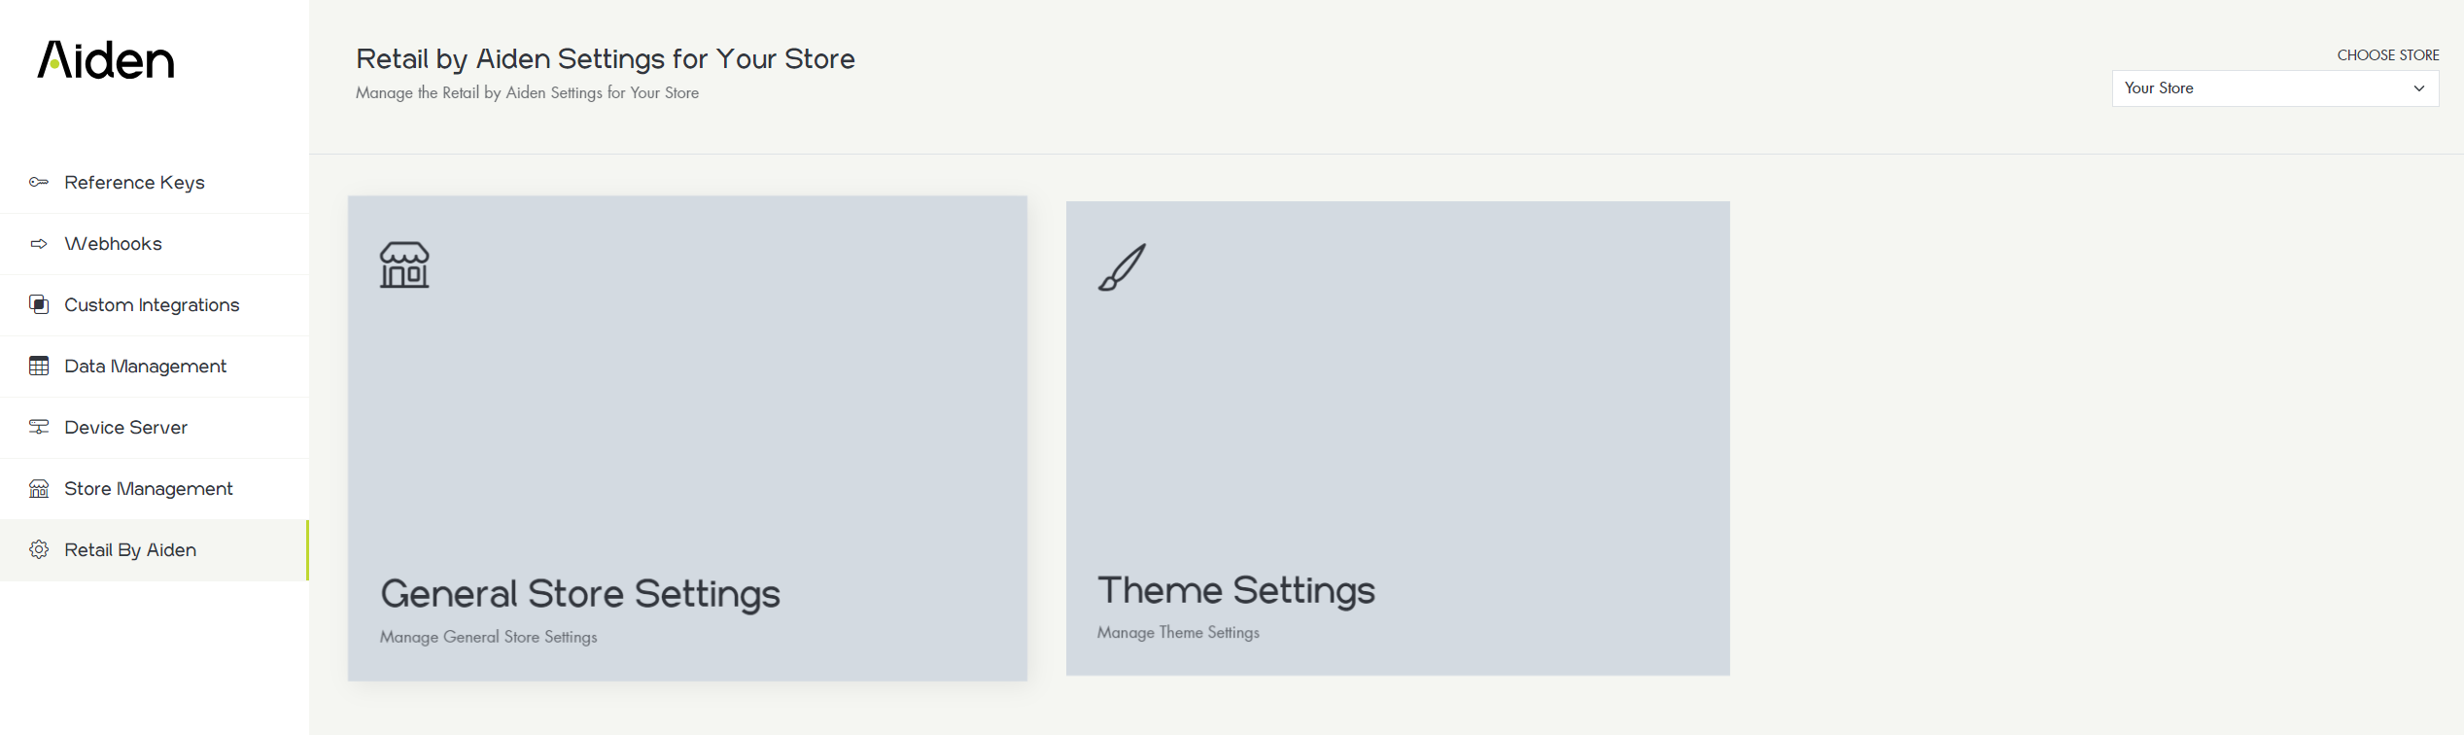The width and height of the screenshot is (2464, 735).
Task: Click the Custom Integrations sidebar icon
Action: coord(39,305)
